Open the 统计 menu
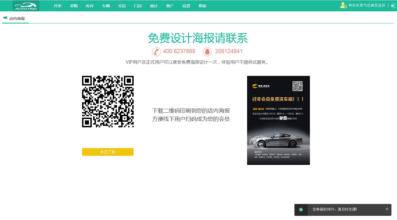The width and height of the screenshot is (397, 220). [154, 6]
